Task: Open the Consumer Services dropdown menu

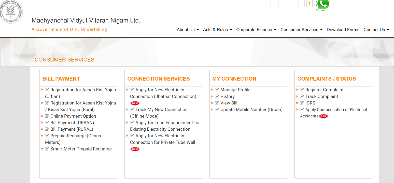Action: 302,30
